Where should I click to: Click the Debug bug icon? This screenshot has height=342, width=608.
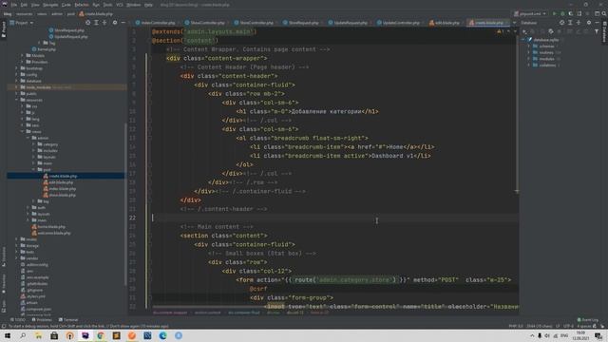(562, 13)
